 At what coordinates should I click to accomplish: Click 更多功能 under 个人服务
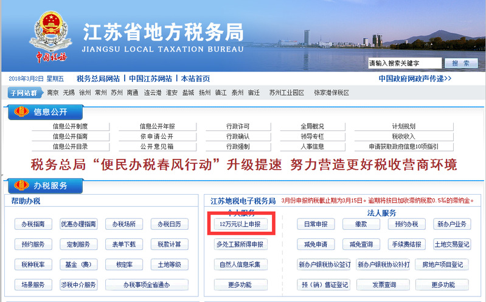pyautogui.click(x=240, y=284)
